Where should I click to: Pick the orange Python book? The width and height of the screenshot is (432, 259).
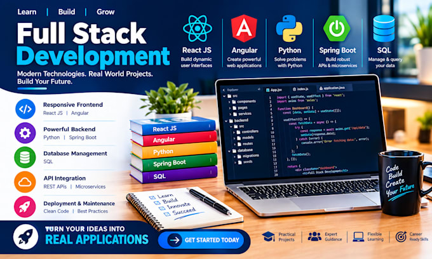click(x=174, y=150)
